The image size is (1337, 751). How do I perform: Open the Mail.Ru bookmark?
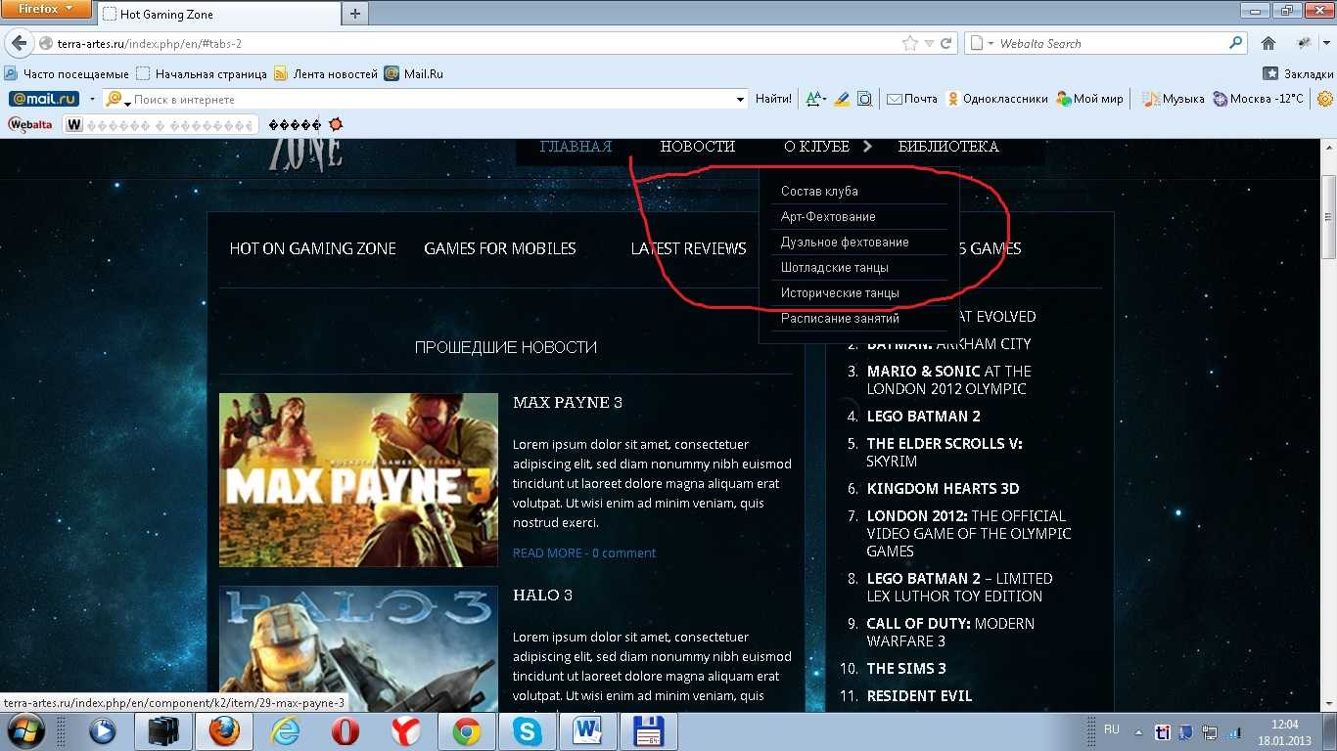414,73
